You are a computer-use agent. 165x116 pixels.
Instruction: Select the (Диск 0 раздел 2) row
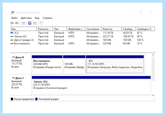(82, 40)
